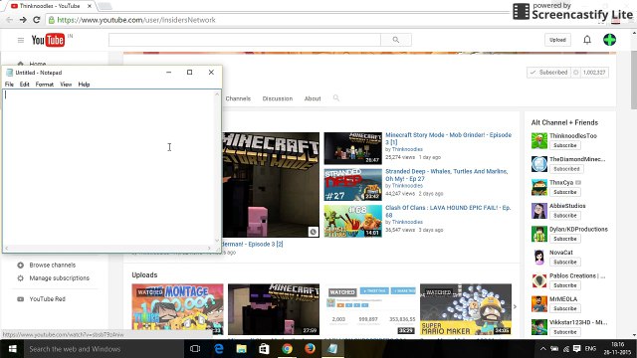Click the Chrome address bar URL
Screen dimensions: 637x358
(x=136, y=20)
